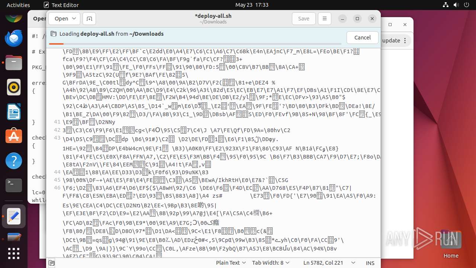
Task: Open the Plain Text language dropdown
Action: (231, 263)
